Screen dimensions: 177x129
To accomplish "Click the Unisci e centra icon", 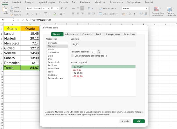I will 100,14.
